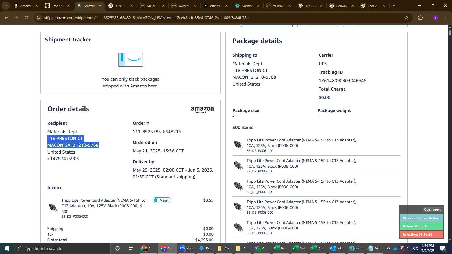Close the Dashboard tab
This screenshot has height=254, width=452.
coord(258,6)
